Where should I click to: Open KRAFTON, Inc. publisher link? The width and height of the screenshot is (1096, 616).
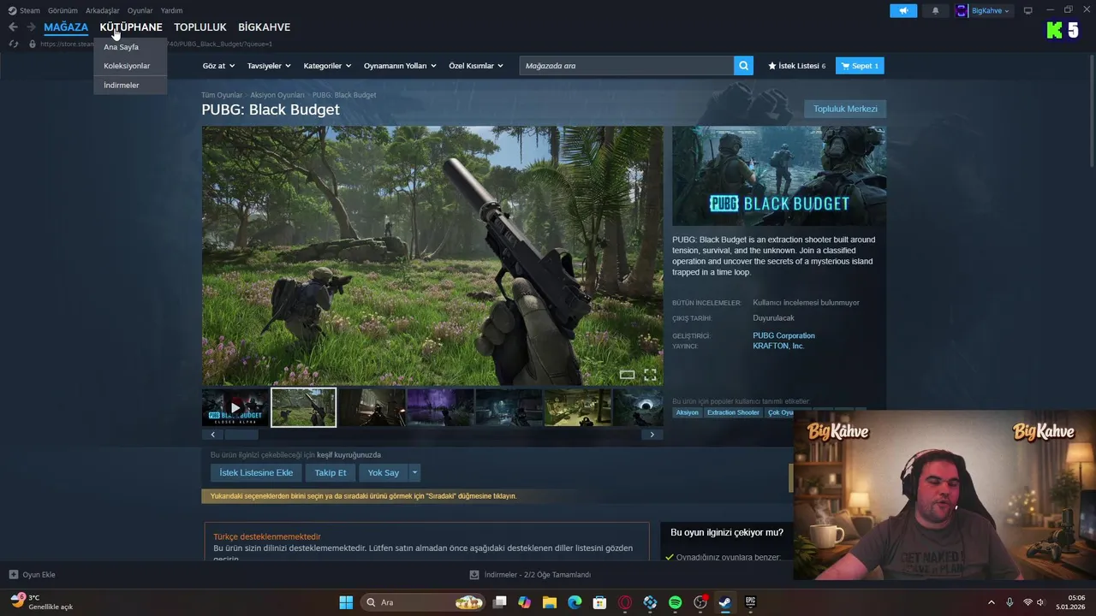[778, 346]
